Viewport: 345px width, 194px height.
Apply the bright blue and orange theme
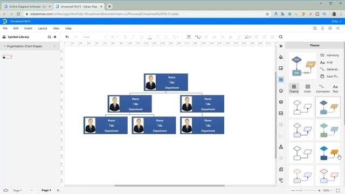[328, 153]
